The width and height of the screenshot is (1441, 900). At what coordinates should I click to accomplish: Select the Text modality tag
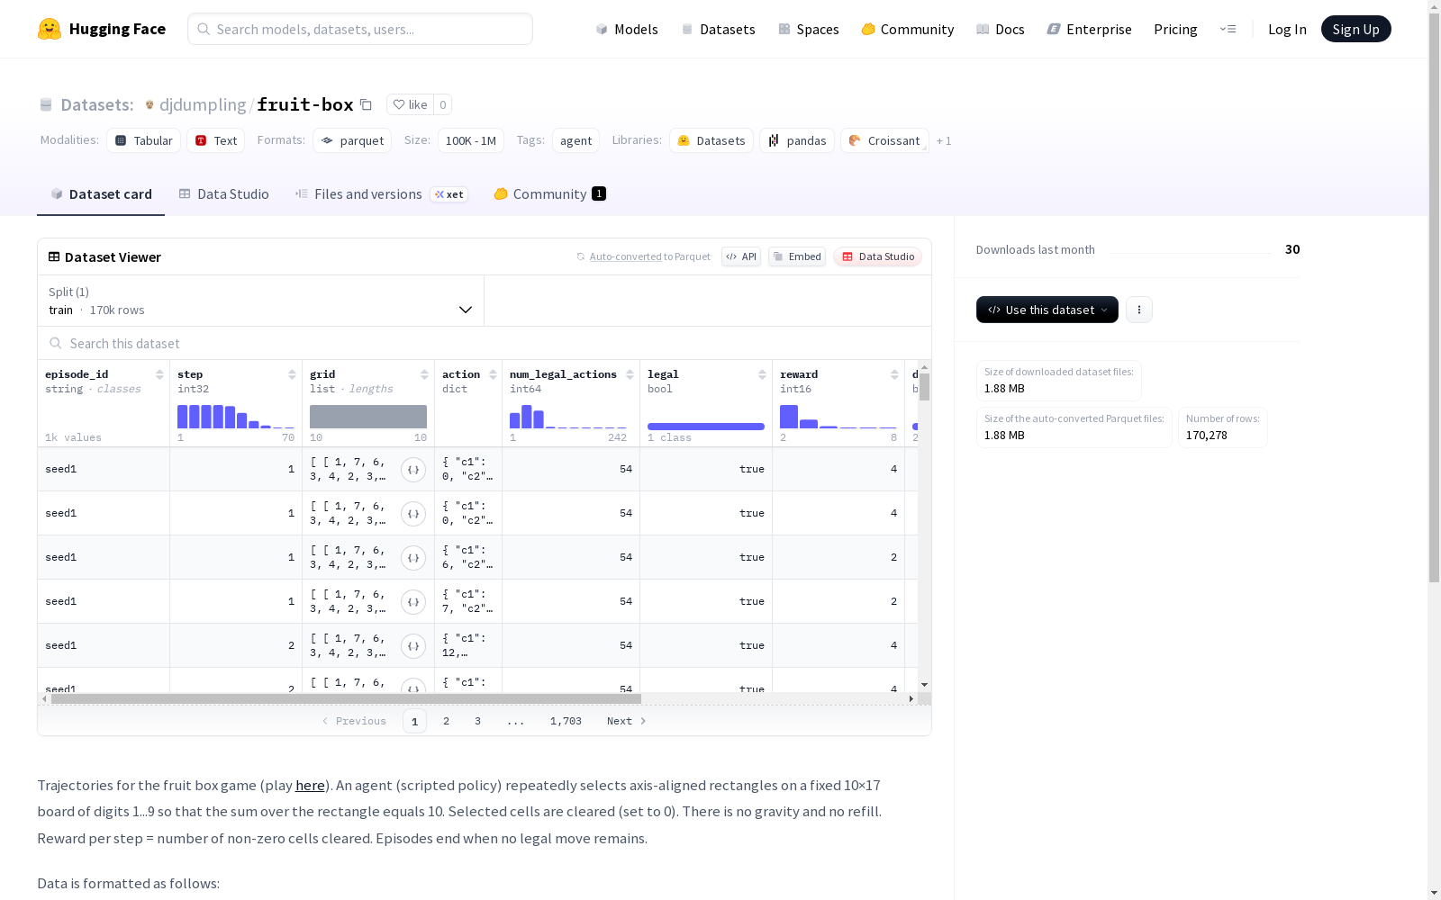216,140
